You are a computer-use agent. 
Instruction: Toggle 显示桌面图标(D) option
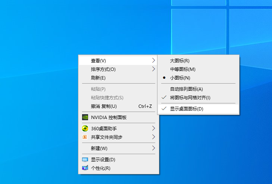(x=198, y=109)
